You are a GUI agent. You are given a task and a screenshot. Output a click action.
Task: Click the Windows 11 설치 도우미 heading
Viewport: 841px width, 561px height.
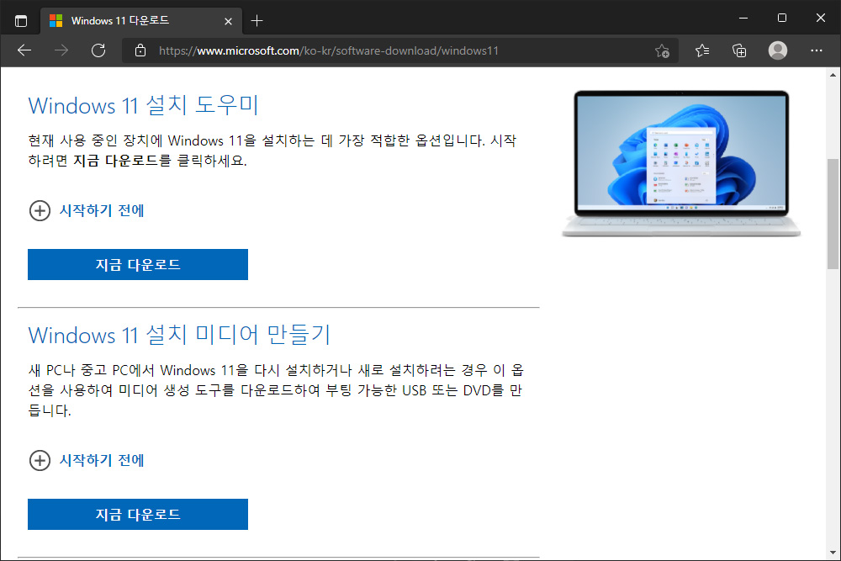pyautogui.click(x=143, y=105)
